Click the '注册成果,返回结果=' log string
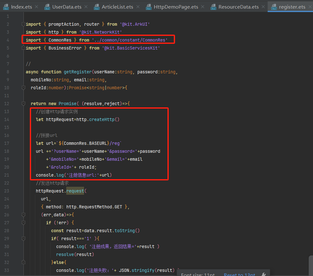Image resolution: width=313 pixels, height=276 pixels. point(113,246)
